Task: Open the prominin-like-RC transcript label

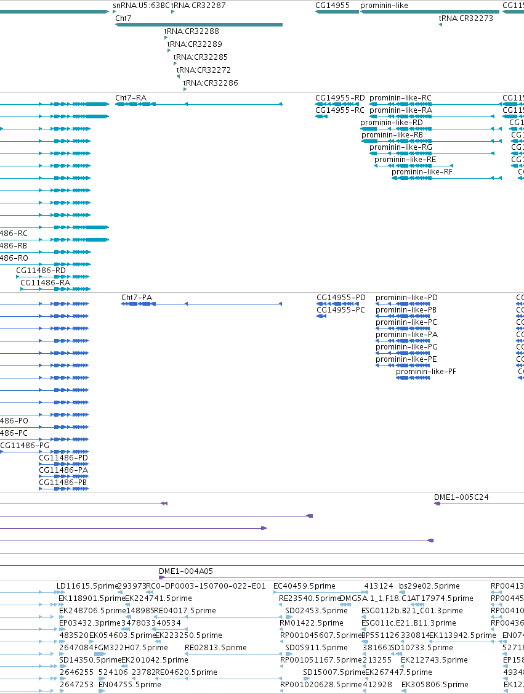Action: (x=401, y=98)
